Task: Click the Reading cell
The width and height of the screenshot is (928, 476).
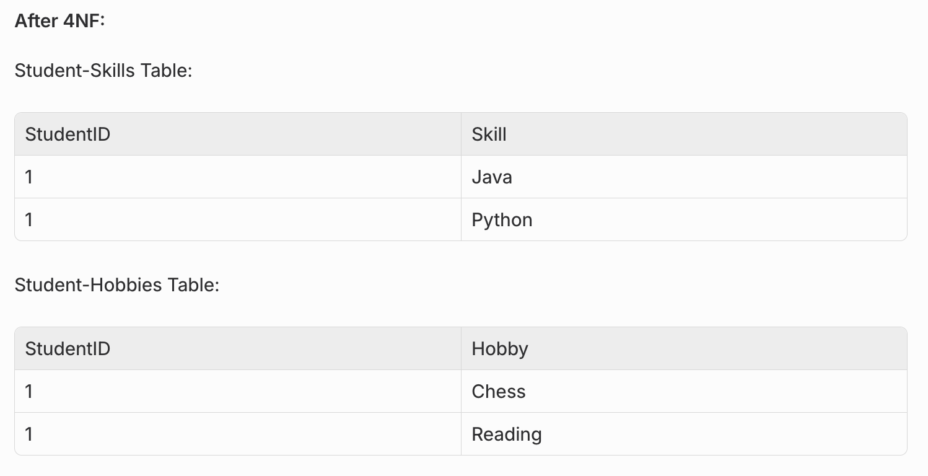Action: [506, 434]
